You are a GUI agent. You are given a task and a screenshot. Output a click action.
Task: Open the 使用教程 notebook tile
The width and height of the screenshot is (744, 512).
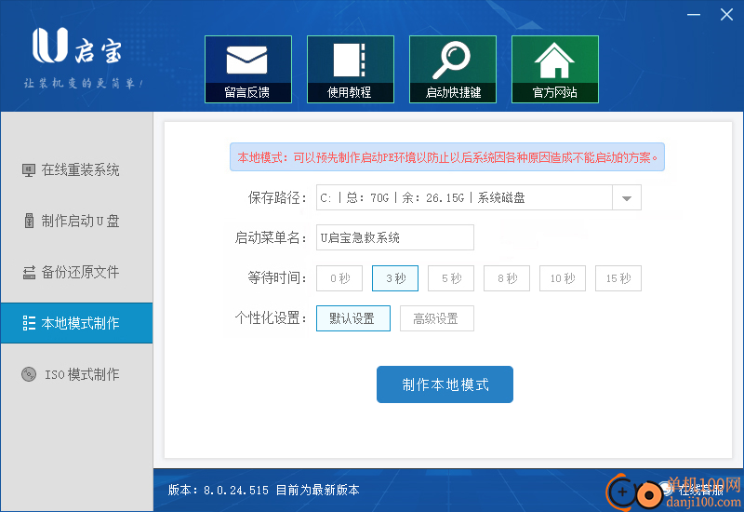tap(351, 69)
